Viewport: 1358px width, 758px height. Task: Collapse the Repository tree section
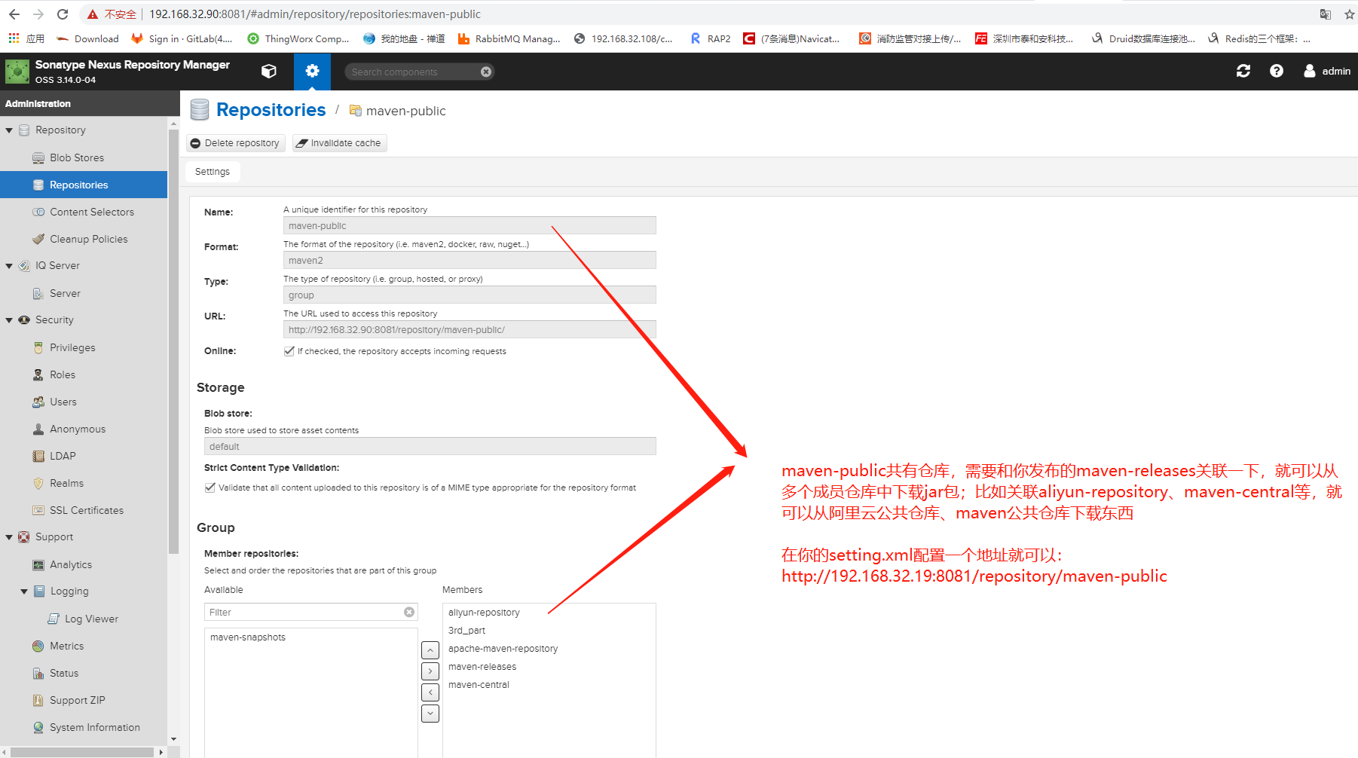(x=9, y=130)
